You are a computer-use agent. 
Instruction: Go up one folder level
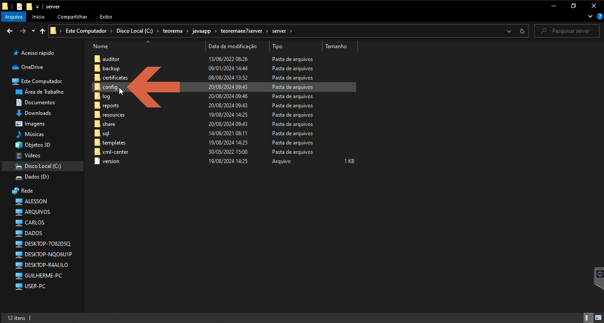pos(42,31)
